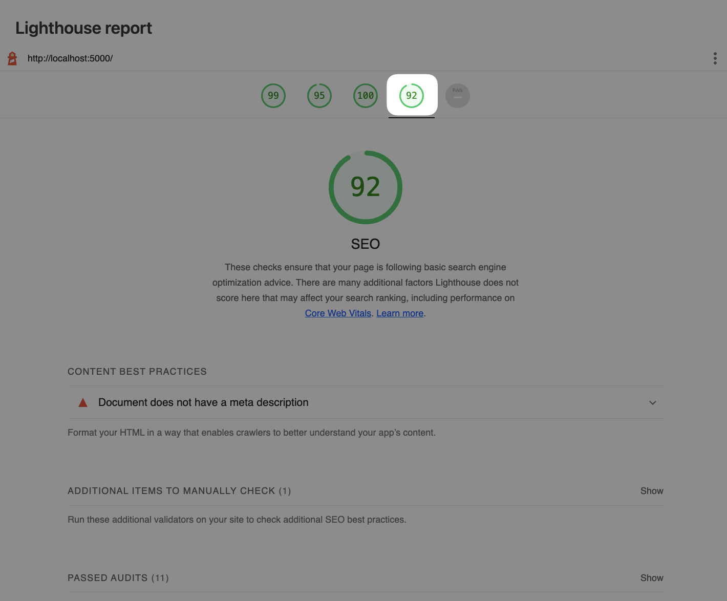Viewport: 727px width, 601px height.
Task: Click the "Lighthouse report" page title
Action: (83, 28)
